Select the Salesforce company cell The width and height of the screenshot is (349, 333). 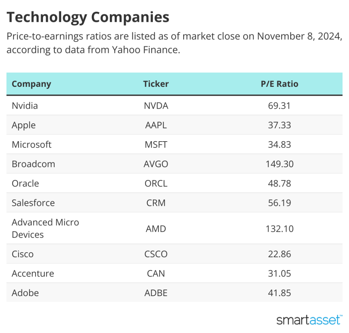(33, 203)
